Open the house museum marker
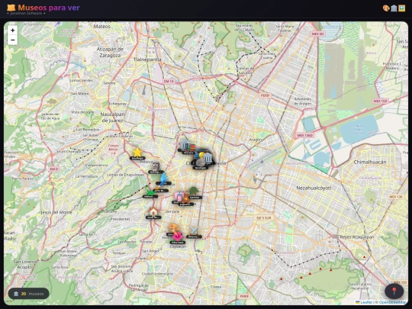This screenshot has width=412, height=309. coord(153,211)
